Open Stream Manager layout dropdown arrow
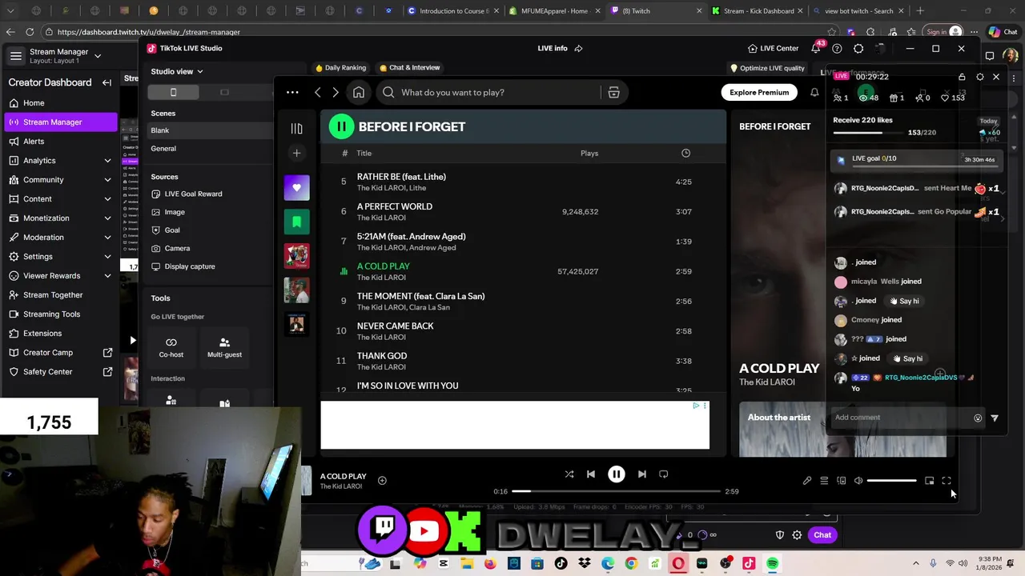The width and height of the screenshot is (1025, 576). (x=98, y=56)
